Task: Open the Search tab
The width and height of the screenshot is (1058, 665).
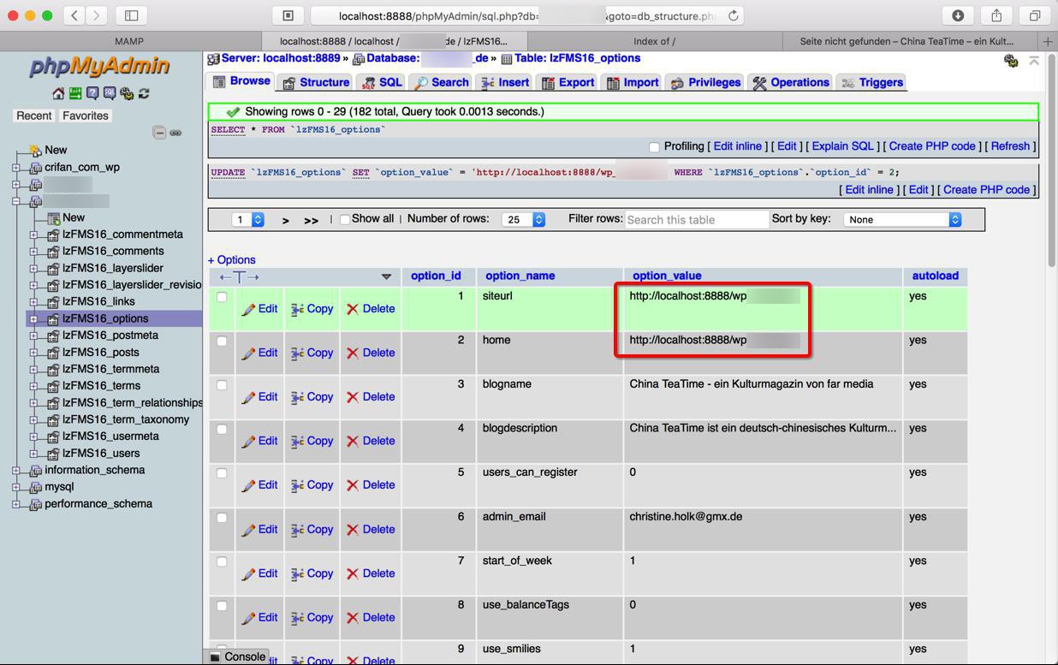Action: click(x=441, y=82)
